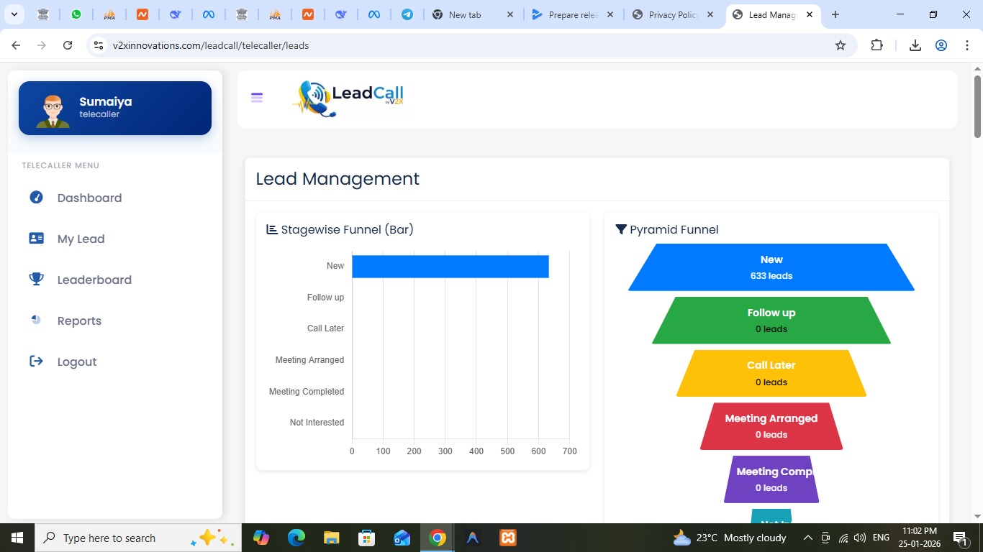The width and height of the screenshot is (983, 552).
Task: Open the Chrome three-dot menu
Action: (x=967, y=45)
